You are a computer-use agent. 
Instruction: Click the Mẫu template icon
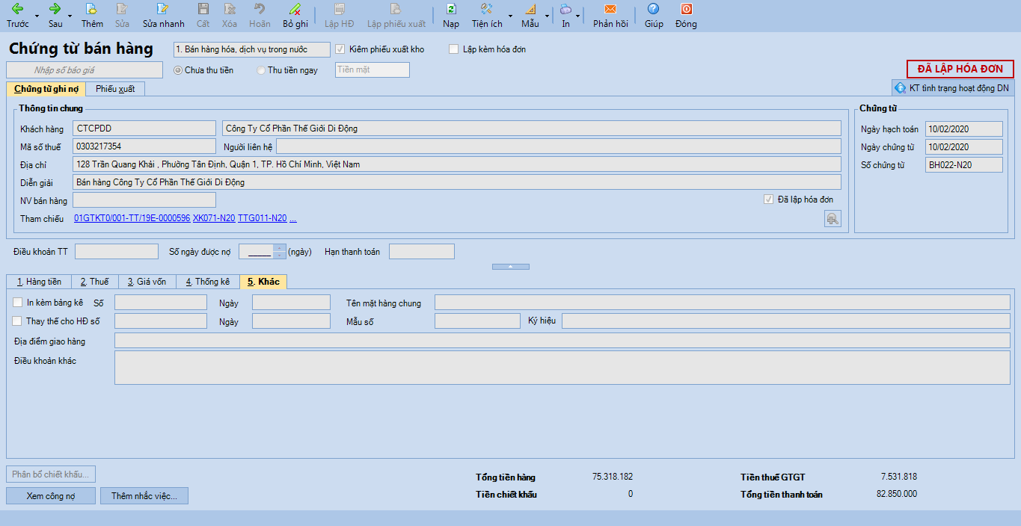tap(530, 15)
